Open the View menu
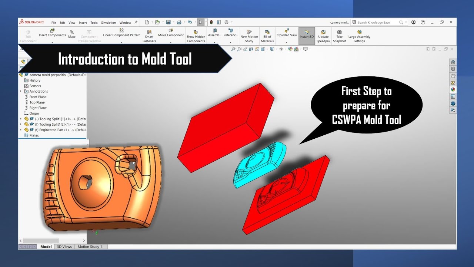This screenshot has width=474, height=267. tap(72, 23)
